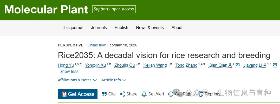280x104 pixels.
Task: Click the Share icon
Action: coord(122,94)
